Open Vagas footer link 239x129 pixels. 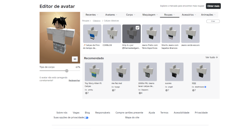tap(76, 113)
